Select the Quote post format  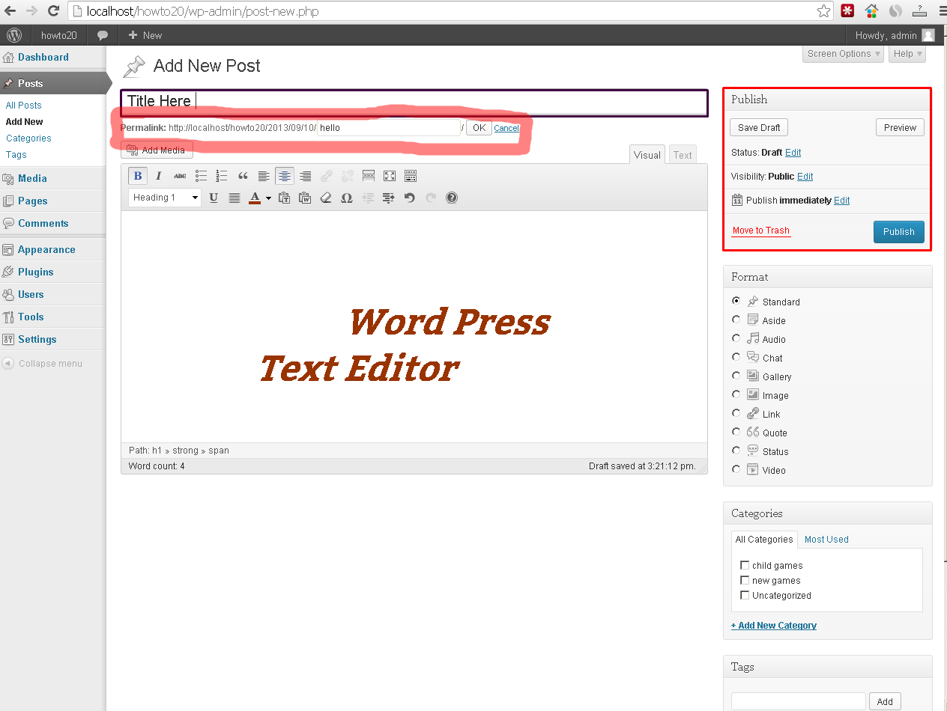tap(736, 432)
